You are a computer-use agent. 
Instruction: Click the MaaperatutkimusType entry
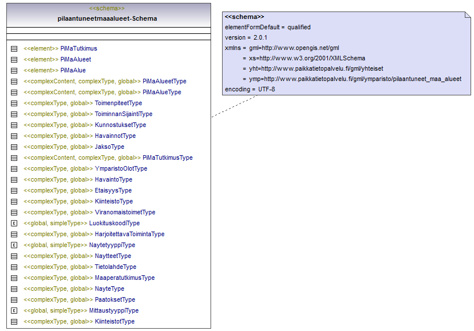pos(89,278)
